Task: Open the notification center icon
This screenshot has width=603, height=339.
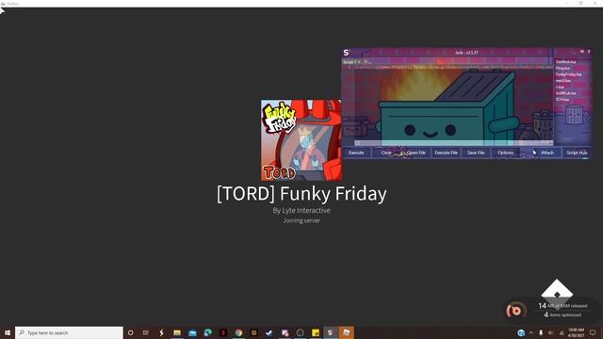Action: click(593, 332)
